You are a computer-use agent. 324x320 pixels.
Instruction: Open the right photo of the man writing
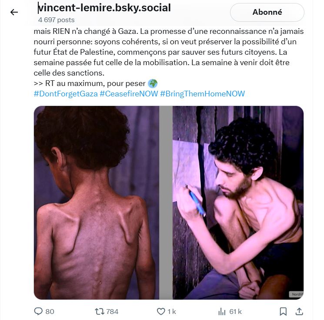pyautogui.click(x=237, y=202)
